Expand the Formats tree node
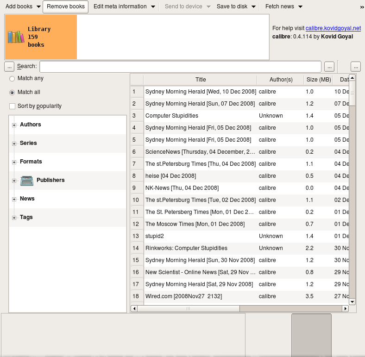This screenshot has width=365, height=357. (x=14, y=162)
